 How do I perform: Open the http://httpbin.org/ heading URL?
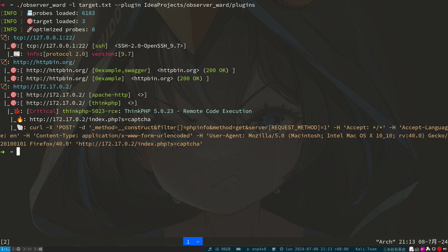pyautogui.click(x=44, y=62)
